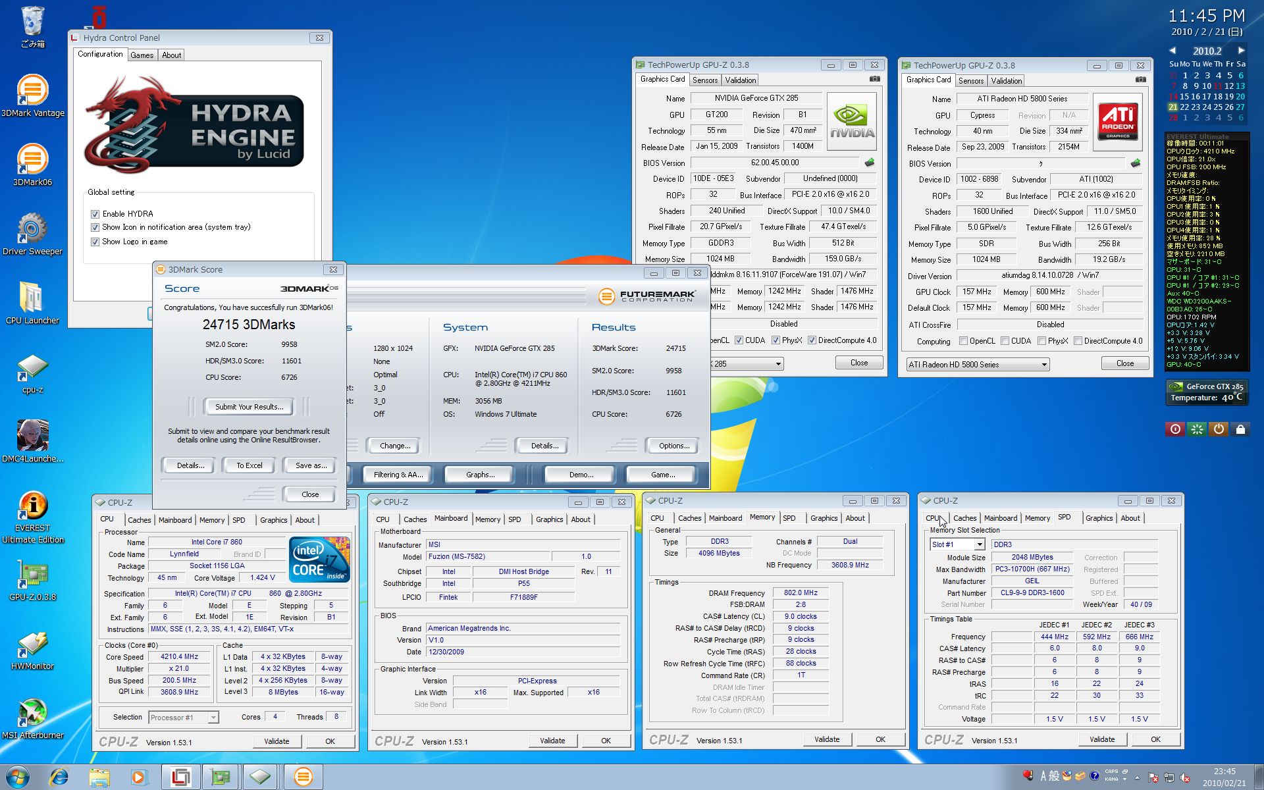Click Save as... button
The width and height of the screenshot is (1264, 790).
tap(311, 465)
